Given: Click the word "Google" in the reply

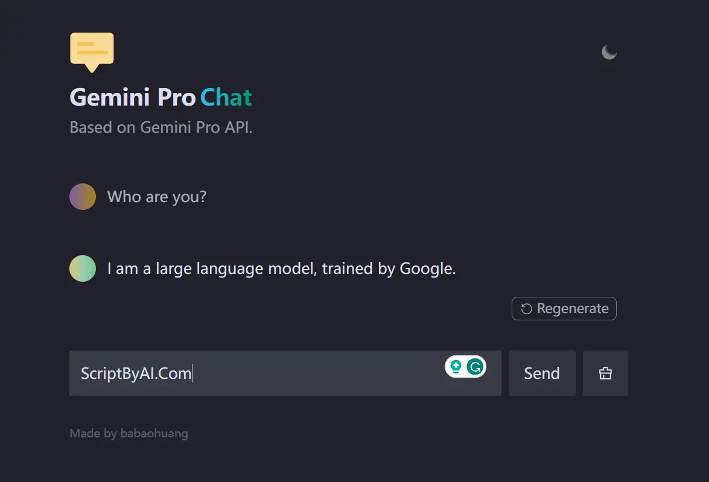Looking at the screenshot, I should click(426, 268).
